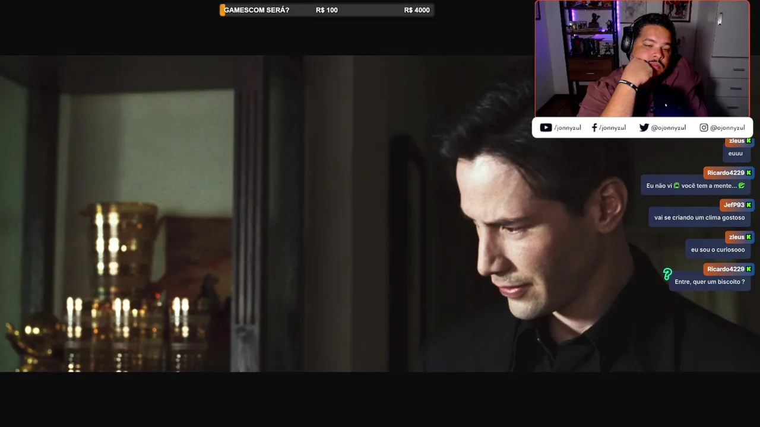760x427 pixels.
Task: Click Ricardo4229 name above 'Eu não vi' message
Action: (726, 173)
